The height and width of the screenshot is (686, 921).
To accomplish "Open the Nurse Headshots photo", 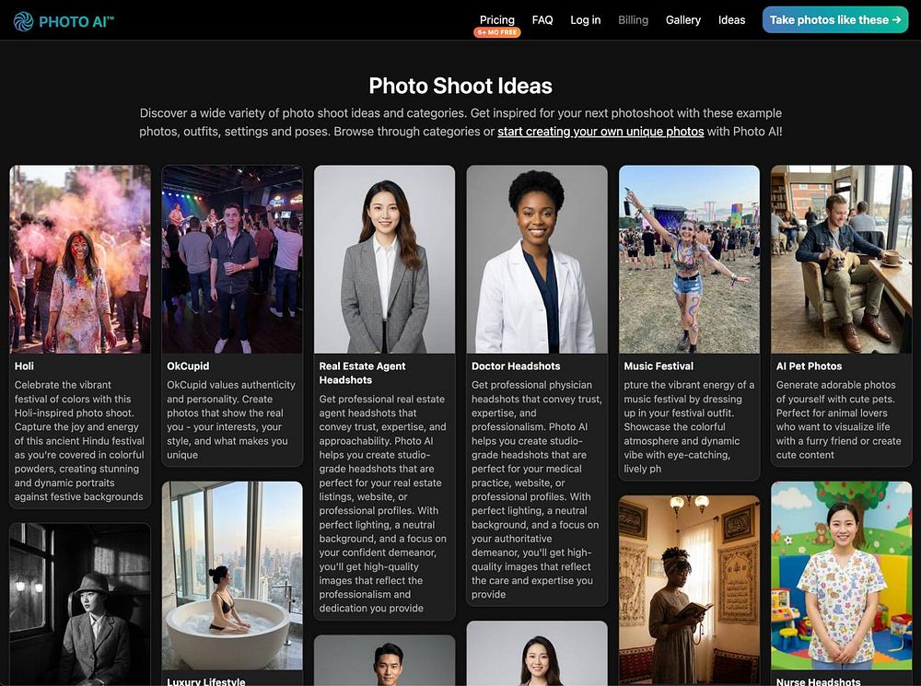I will (x=841, y=576).
